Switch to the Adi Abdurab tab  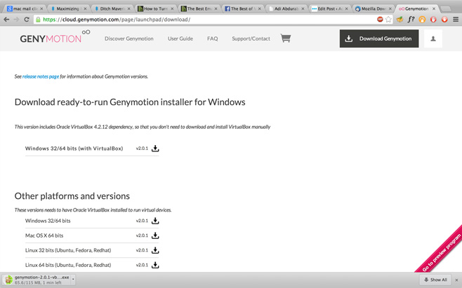(x=287, y=9)
